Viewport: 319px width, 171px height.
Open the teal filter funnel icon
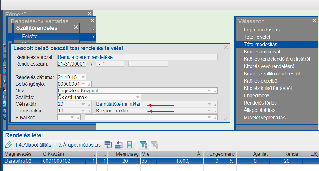click(x=143, y=145)
